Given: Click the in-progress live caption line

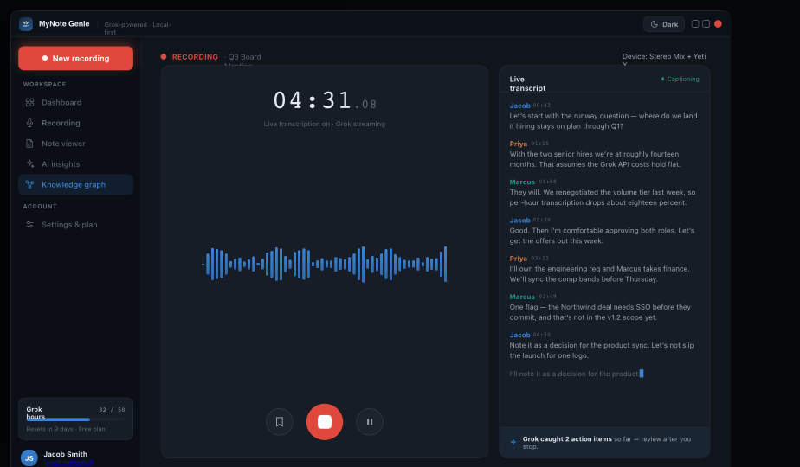Looking at the screenshot, I should 577,374.
